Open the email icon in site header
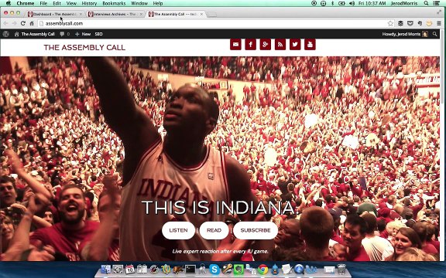Image resolution: width=446 pixels, height=278 pixels. click(235, 45)
